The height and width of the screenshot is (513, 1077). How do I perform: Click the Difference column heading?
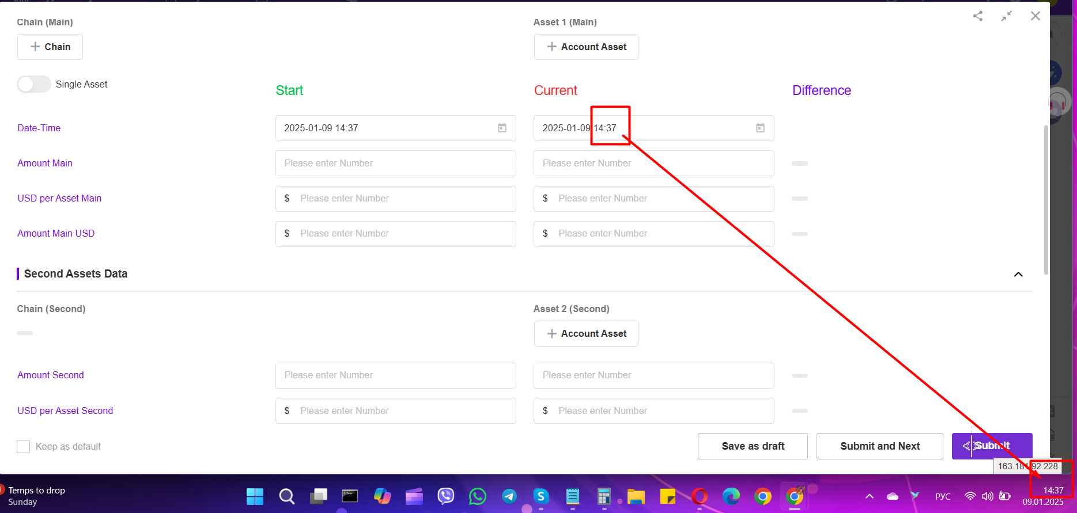pyautogui.click(x=822, y=90)
